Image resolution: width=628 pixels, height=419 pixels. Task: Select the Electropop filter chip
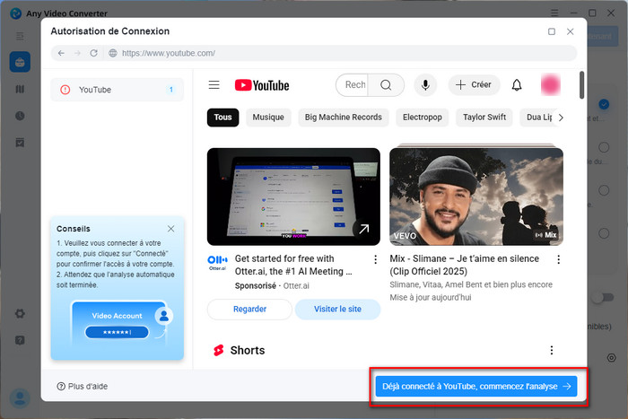click(x=422, y=118)
